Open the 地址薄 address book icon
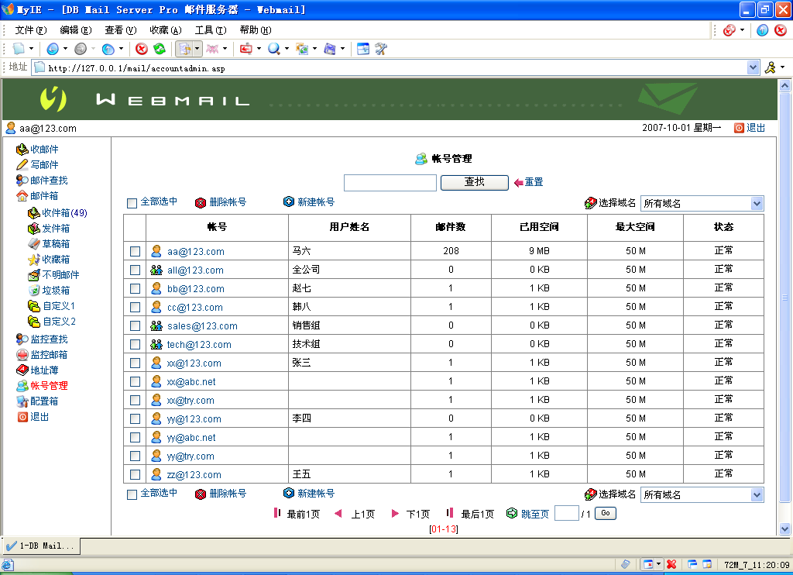Screen dimensions: 793x575 coord(22,370)
